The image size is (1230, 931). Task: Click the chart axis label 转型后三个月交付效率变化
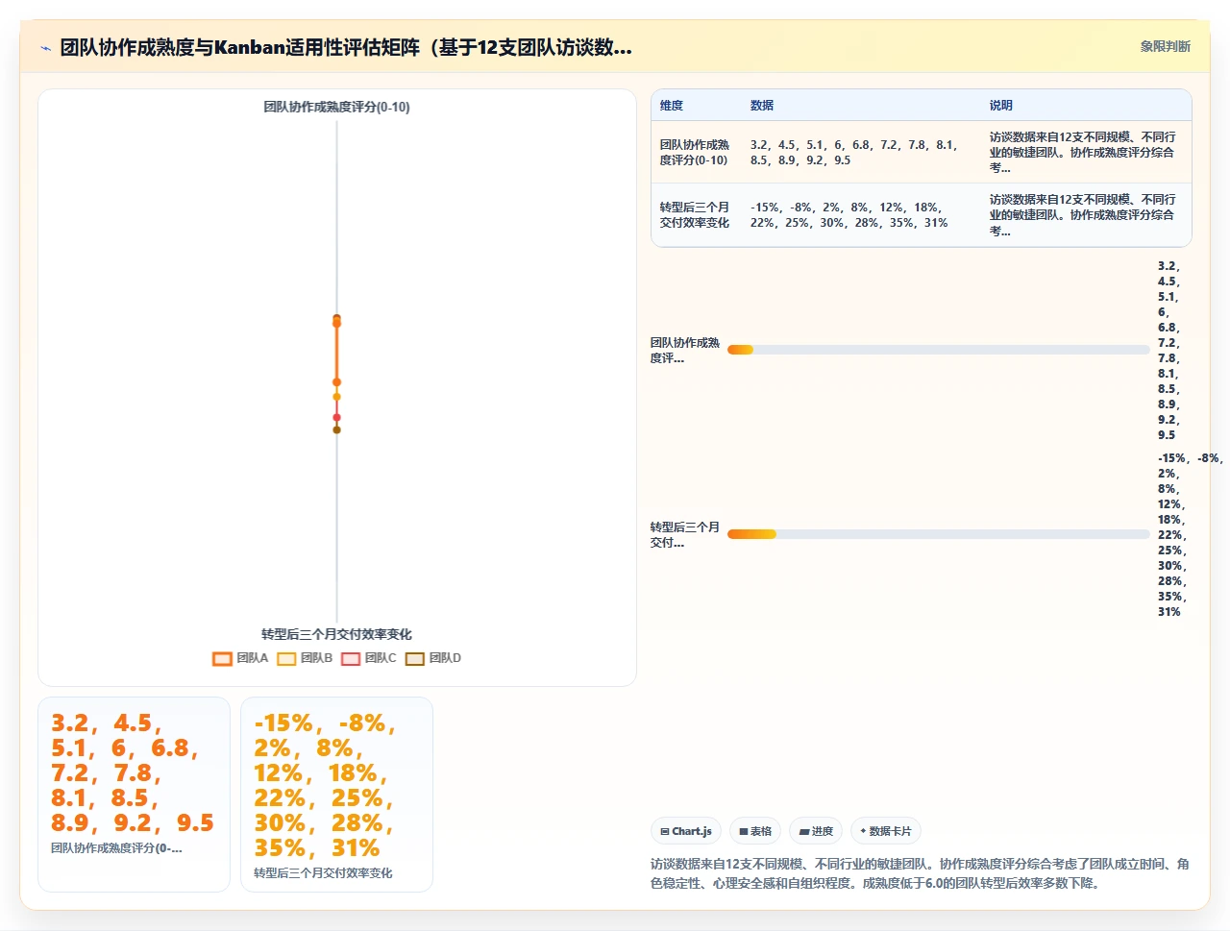336,634
